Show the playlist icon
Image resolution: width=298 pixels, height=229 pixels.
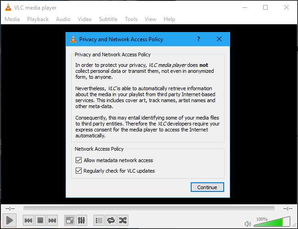click(x=99, y=220)
